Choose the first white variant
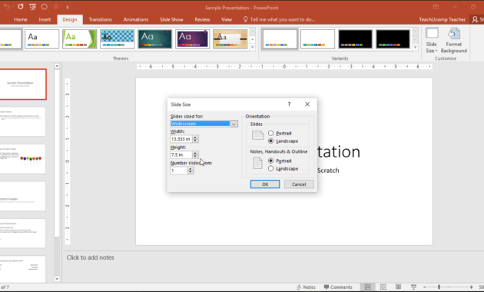484x292 pixels. 280,39
